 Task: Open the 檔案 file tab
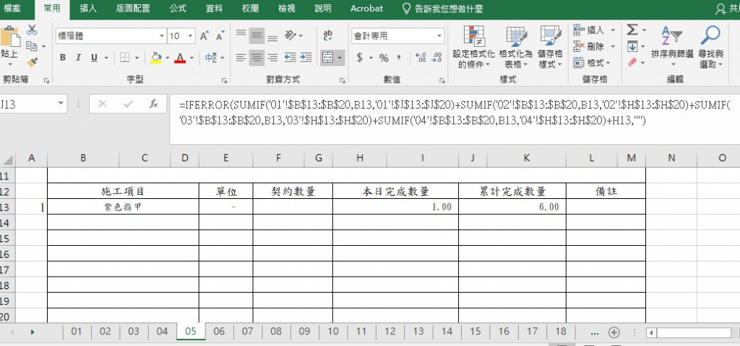tap(13, 9)
